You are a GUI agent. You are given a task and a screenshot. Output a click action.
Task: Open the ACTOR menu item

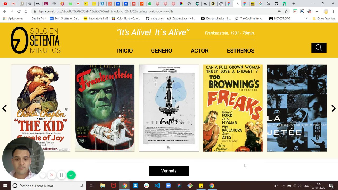[200, 51]
